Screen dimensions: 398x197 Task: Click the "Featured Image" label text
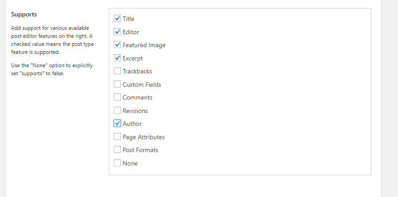(x=144, y=45)
